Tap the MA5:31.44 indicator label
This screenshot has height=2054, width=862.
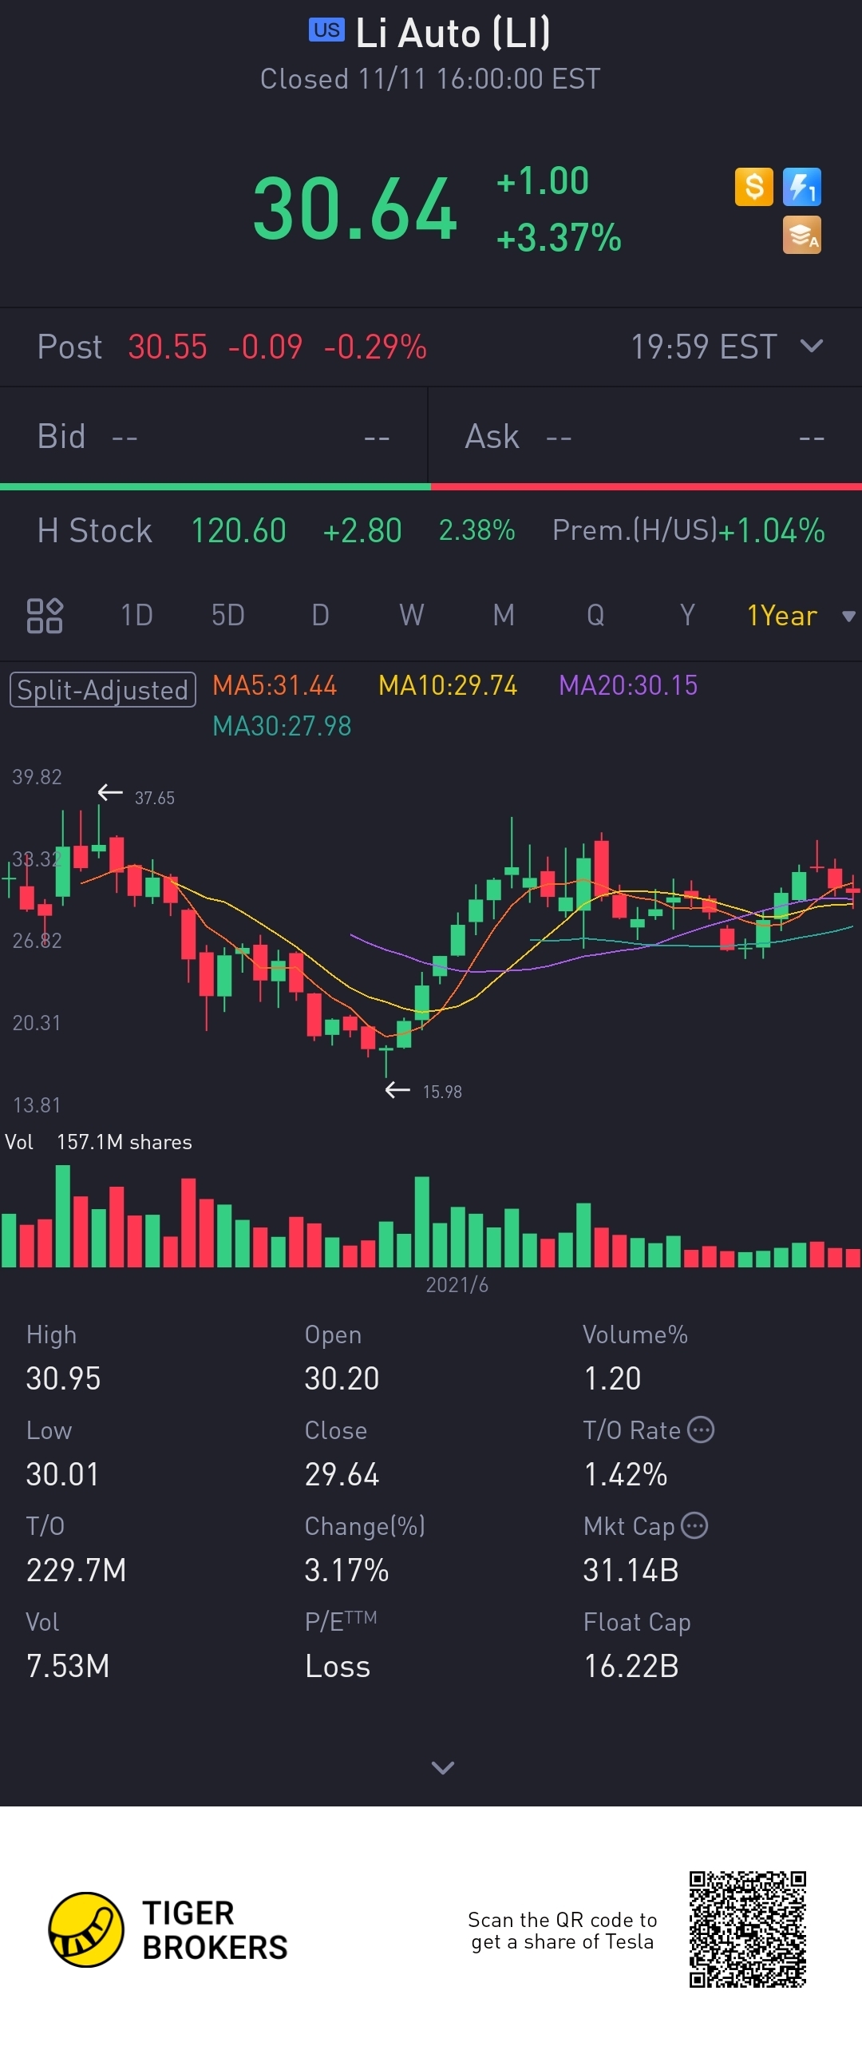pos(275,685)
